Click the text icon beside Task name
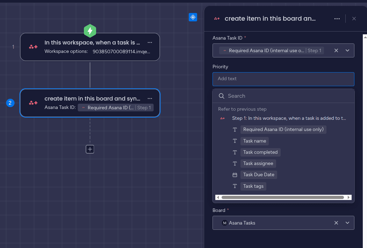Screen dimensions: 367x248 click(x=235, y=141)
